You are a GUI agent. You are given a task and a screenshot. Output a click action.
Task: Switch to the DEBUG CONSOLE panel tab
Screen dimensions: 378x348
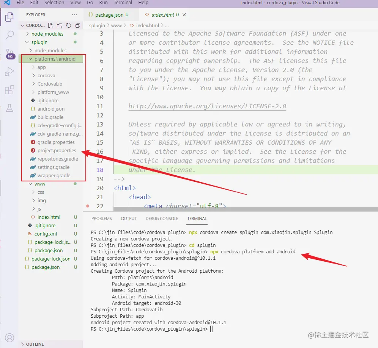[x=162, y=218]
